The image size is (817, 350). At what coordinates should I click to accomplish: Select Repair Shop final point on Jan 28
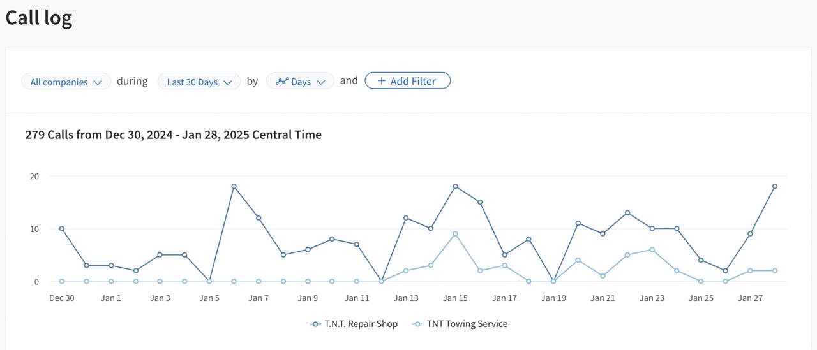point(775,186)
